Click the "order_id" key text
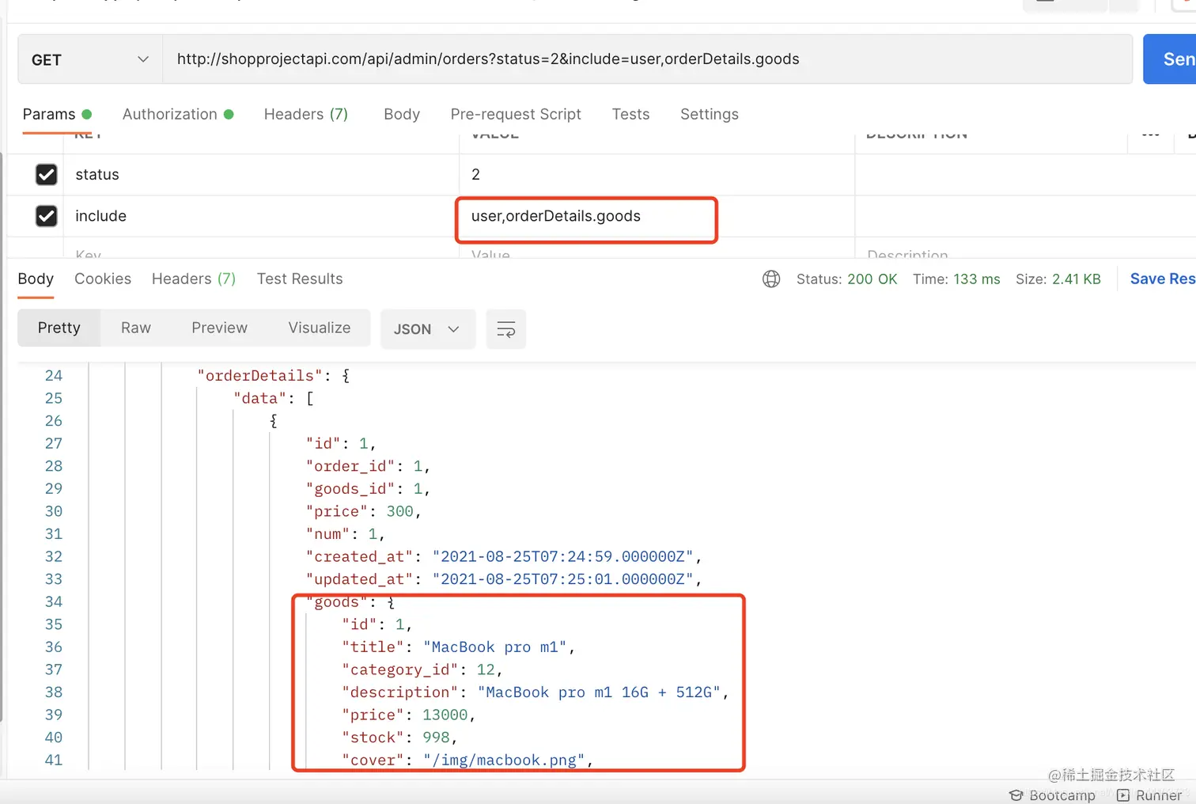The height and width of the screenshot is (804, 1196). [350, 466]
